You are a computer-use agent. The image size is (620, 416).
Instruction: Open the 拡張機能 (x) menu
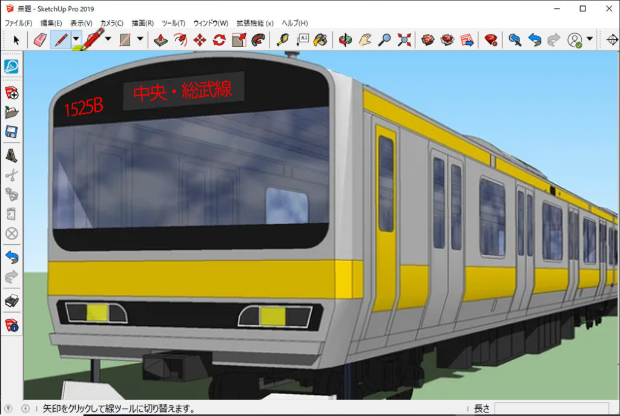click(x=255, y=24)
